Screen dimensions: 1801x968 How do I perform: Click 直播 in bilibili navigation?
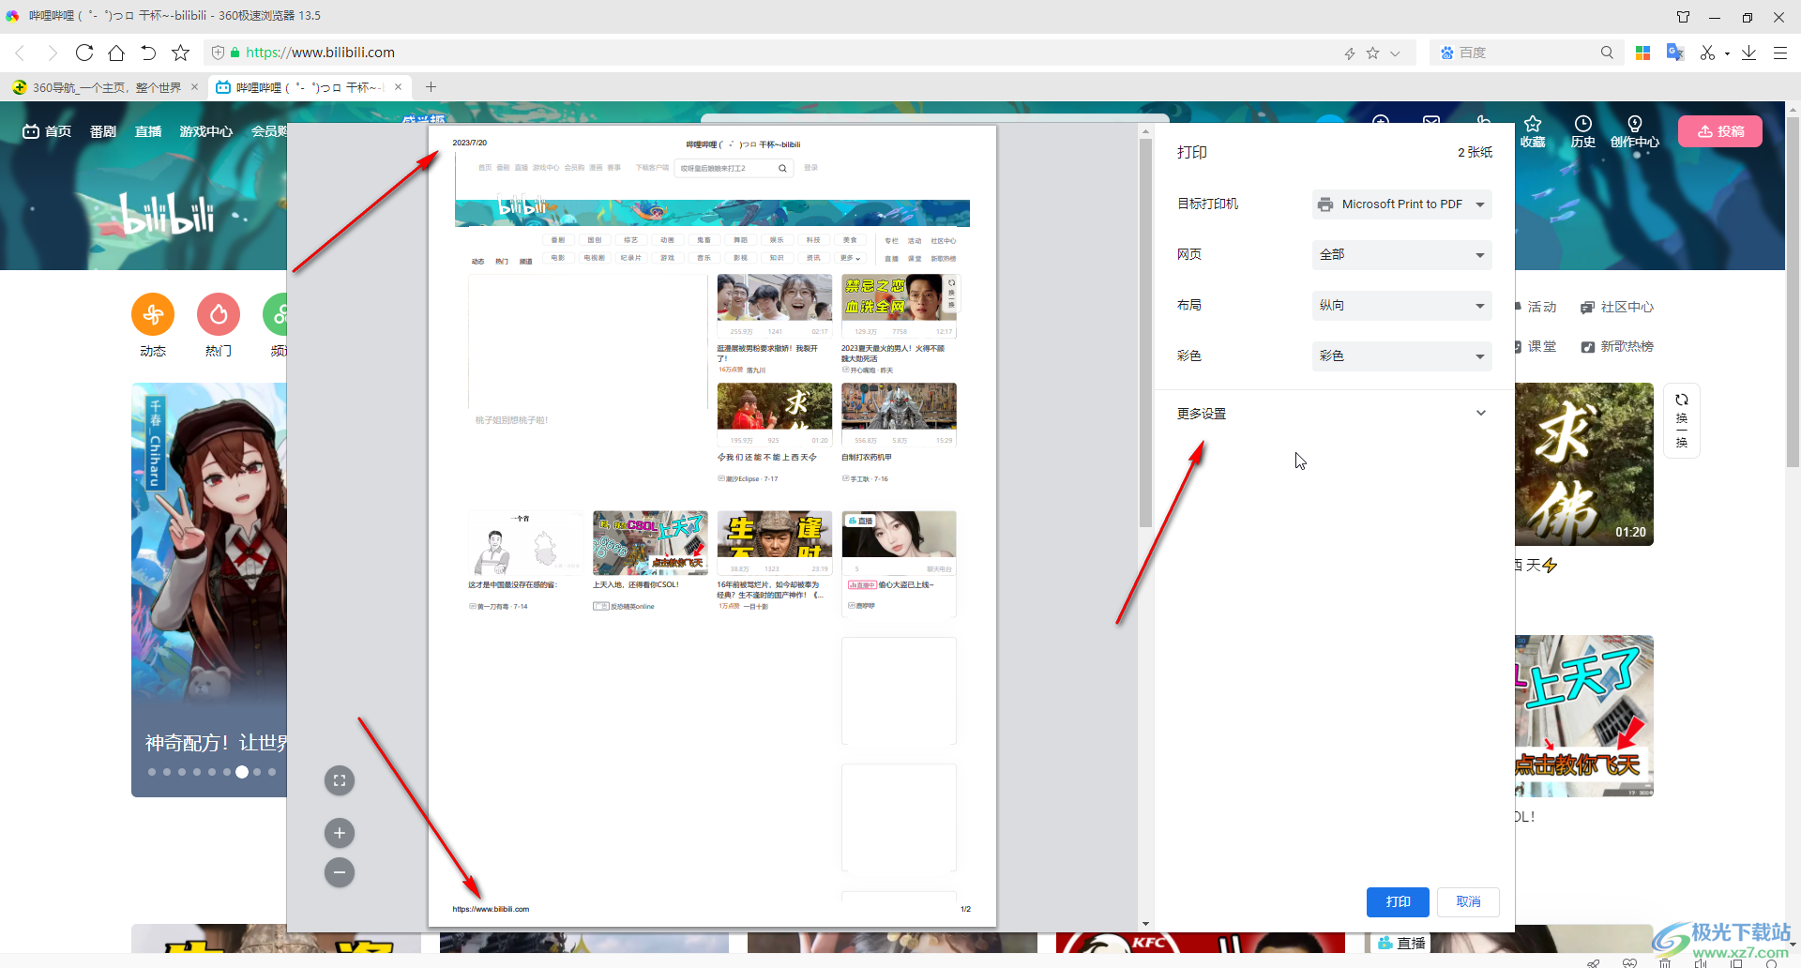pyautogui.click(x=148, y=131)
